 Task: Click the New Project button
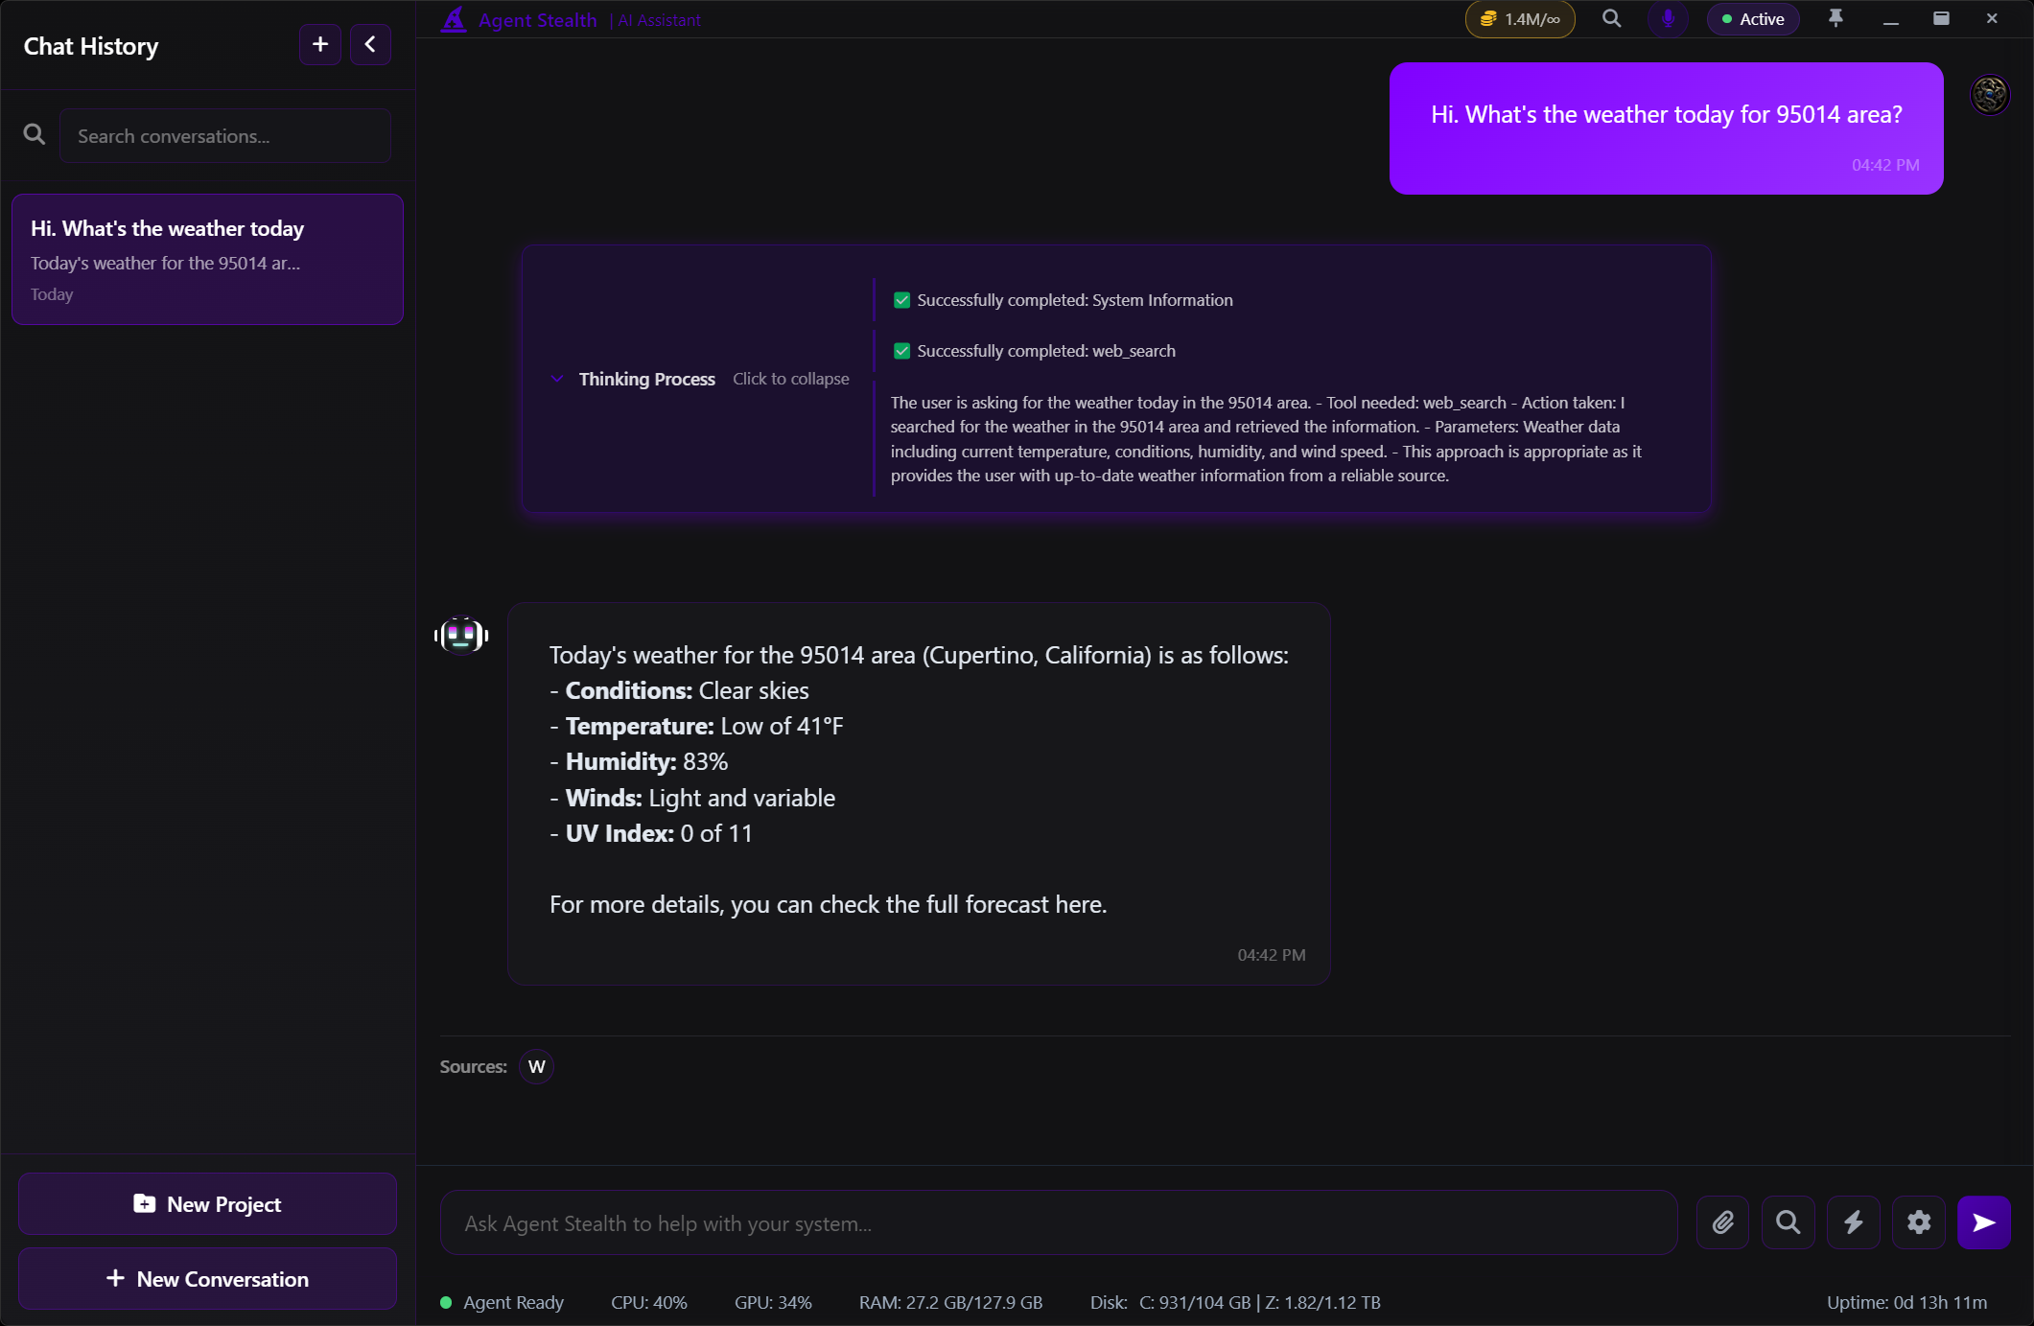[x=207, y=1204]
